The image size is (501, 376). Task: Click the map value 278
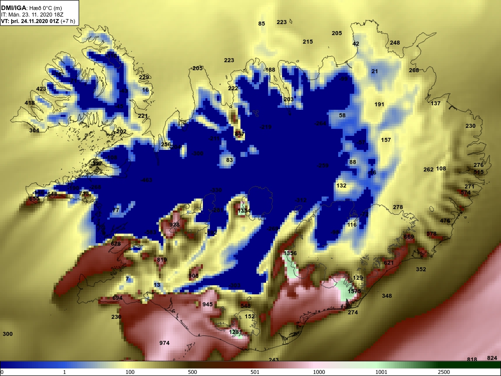[398, 207]
